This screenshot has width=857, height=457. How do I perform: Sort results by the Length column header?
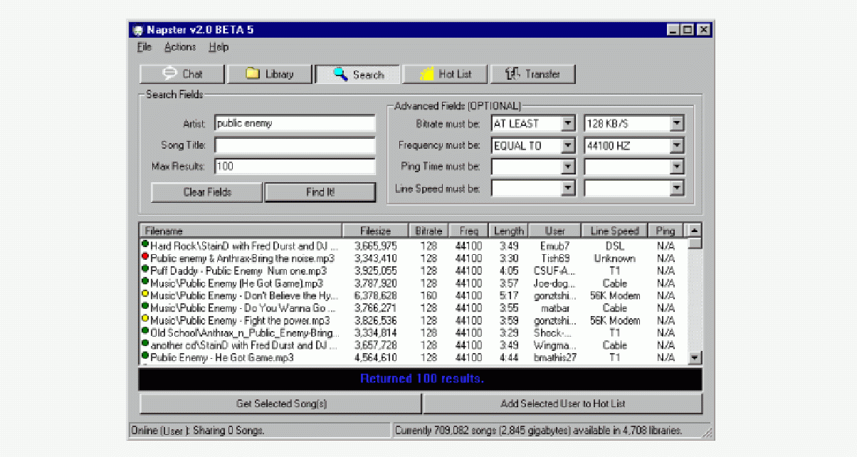point(508,231)
